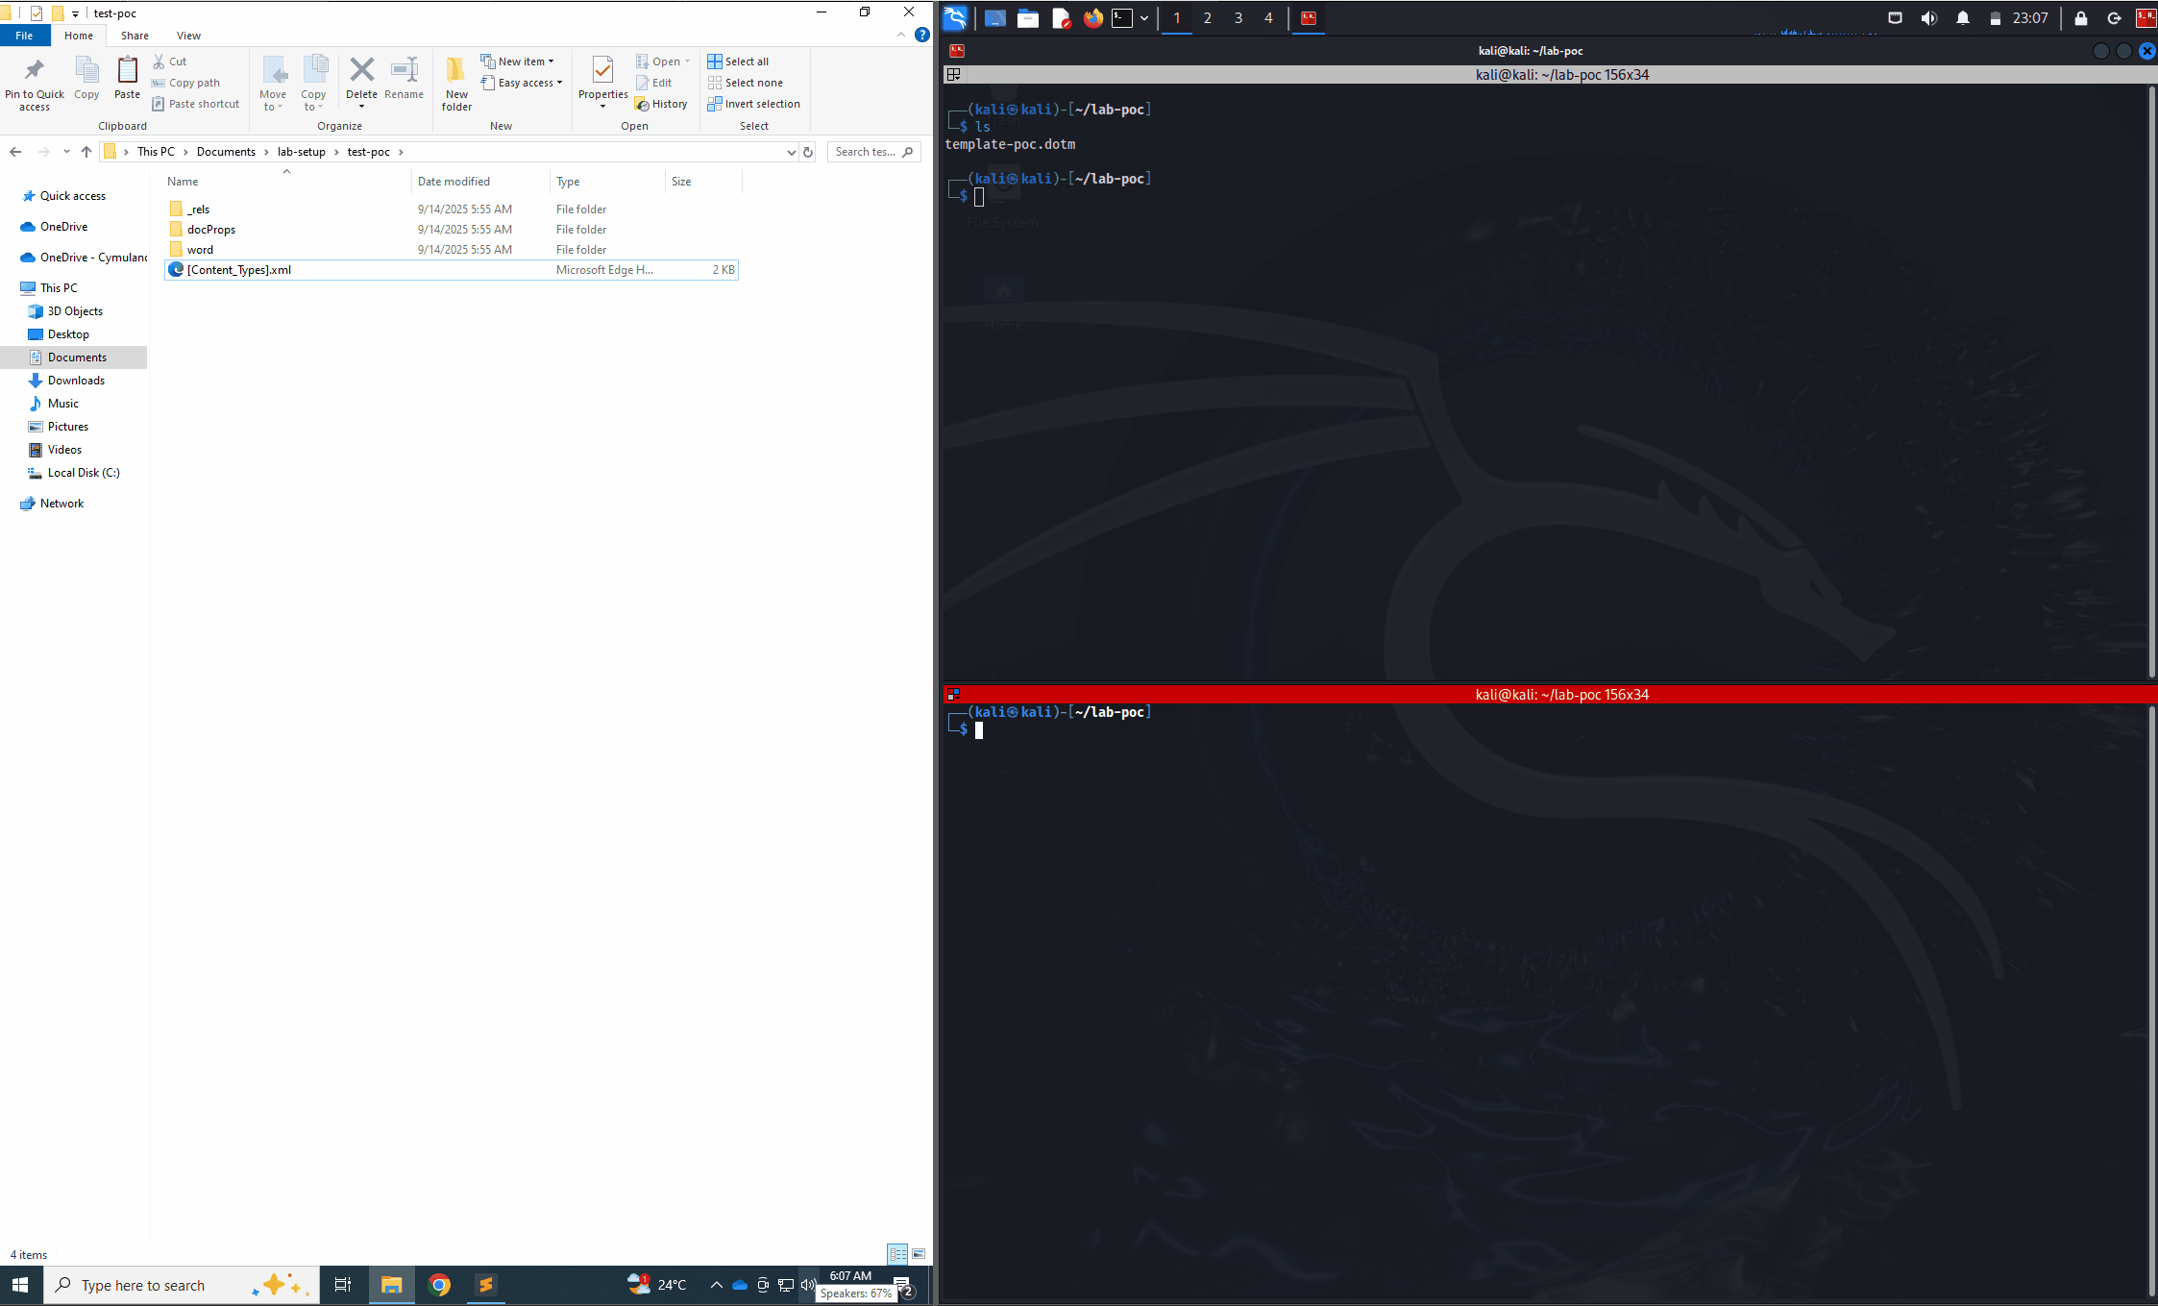Select the [Content_Types].xml file

click(239, 270)
